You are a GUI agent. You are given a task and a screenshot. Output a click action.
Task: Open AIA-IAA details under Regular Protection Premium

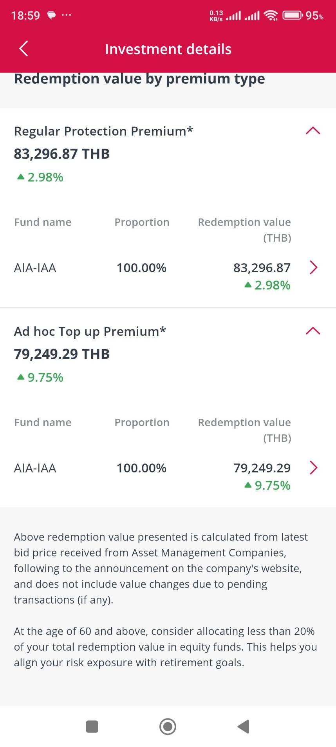(x=313, y=268)
